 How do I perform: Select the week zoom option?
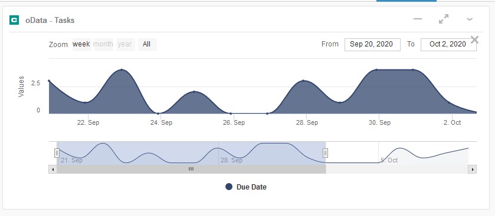81,44
